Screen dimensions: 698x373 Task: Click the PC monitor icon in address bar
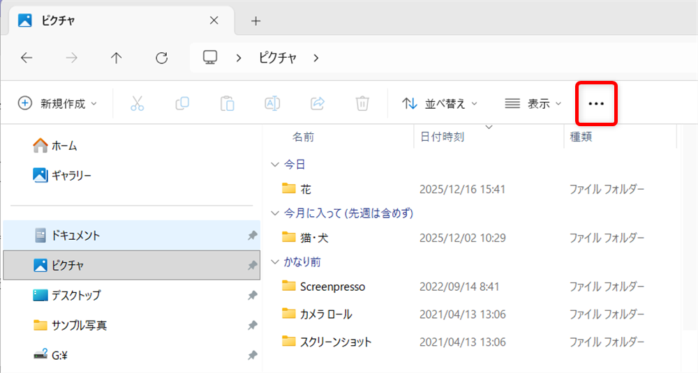click(210, 57)
